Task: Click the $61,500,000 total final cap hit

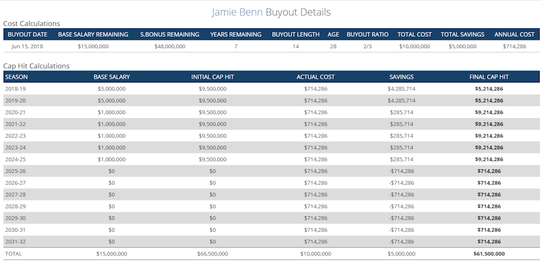Action: pyautogui.click(x=489, y=254)
